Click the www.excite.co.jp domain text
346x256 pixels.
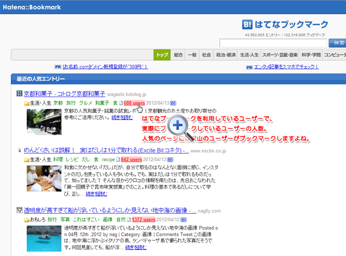point(208,151)
